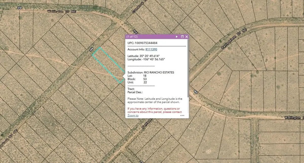Viewport: 304px width, 163px height.
Task: Click the 309 address label on map
Action: (91, 50)
